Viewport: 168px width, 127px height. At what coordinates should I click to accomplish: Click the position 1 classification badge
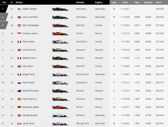click(x=3, y=9)
